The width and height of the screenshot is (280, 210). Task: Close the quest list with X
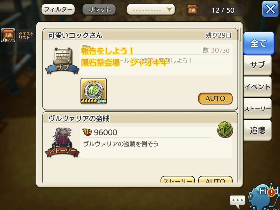tap(270, 9)
